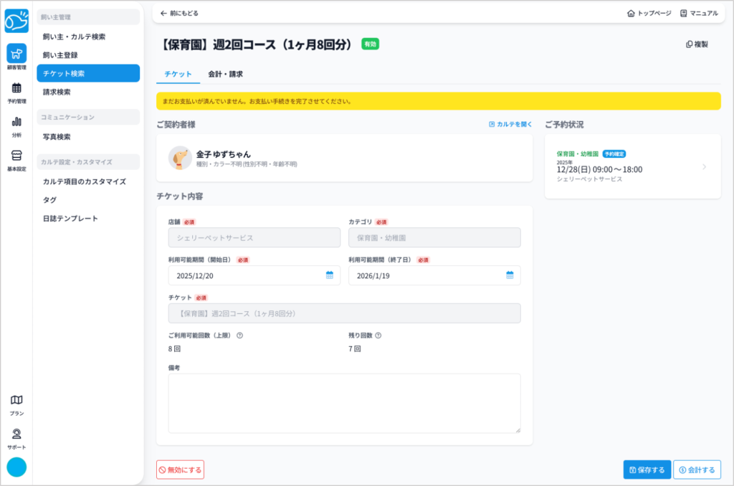This screenshot has height=486, width=734.
Task: Click the 備考 text area
Action: click(344, 403)
